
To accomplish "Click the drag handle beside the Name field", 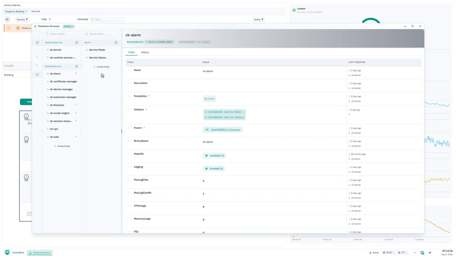I will coord(129,70).
